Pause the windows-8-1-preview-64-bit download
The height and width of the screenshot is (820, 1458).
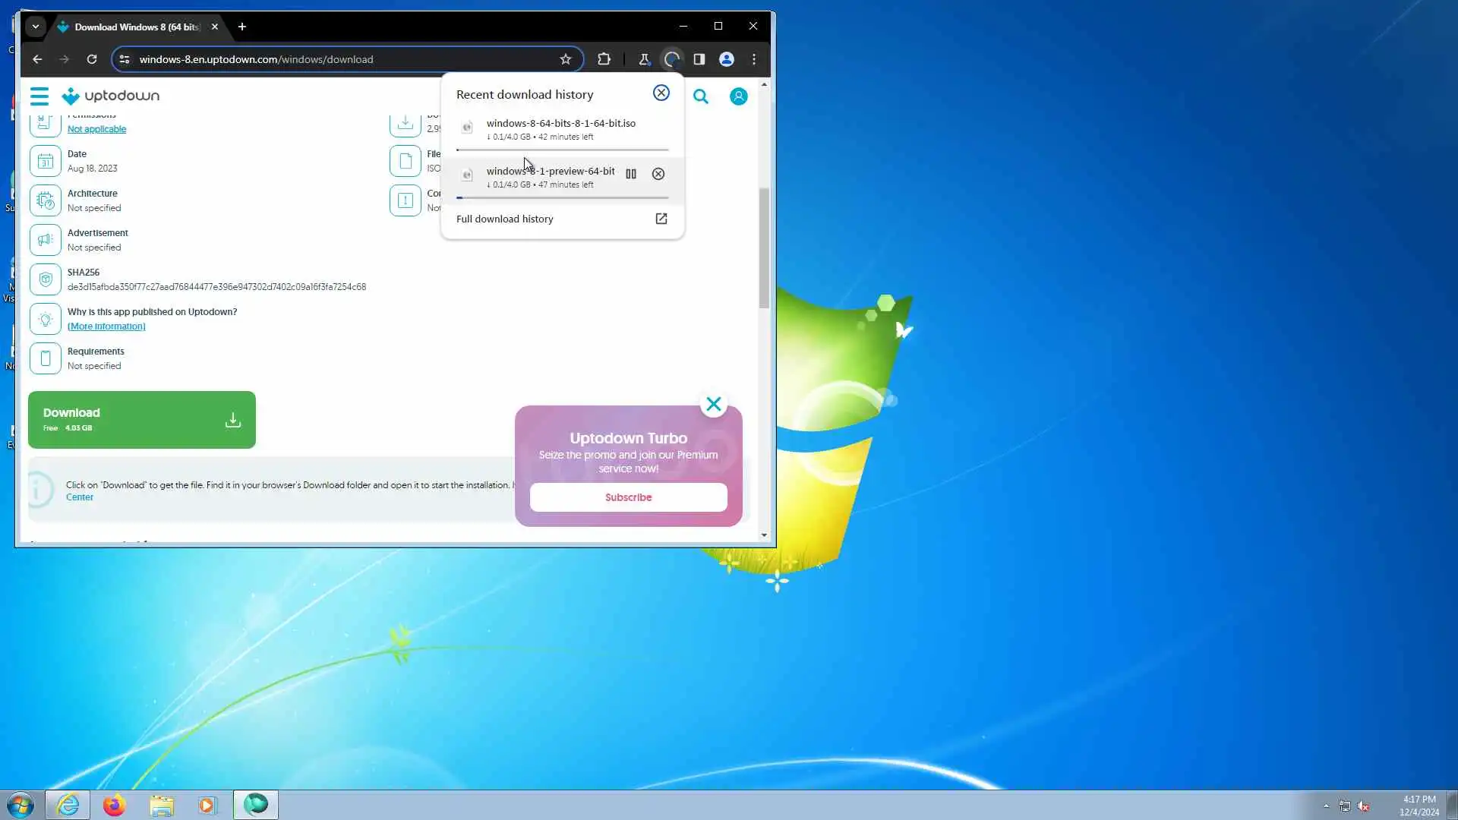pos(631,174)
